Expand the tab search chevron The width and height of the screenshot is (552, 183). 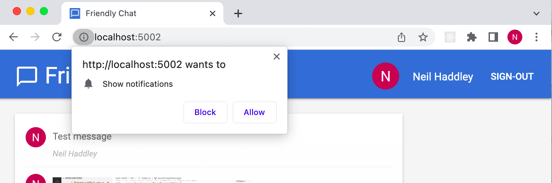click(x=536, y=13)
